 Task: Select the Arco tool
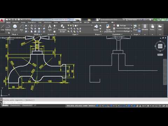coord(21,28)
